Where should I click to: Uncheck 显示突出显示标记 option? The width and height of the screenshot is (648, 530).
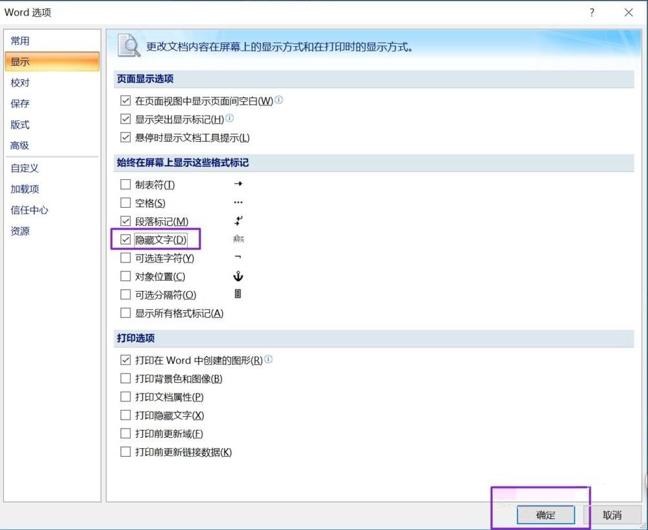click(125, 119)
